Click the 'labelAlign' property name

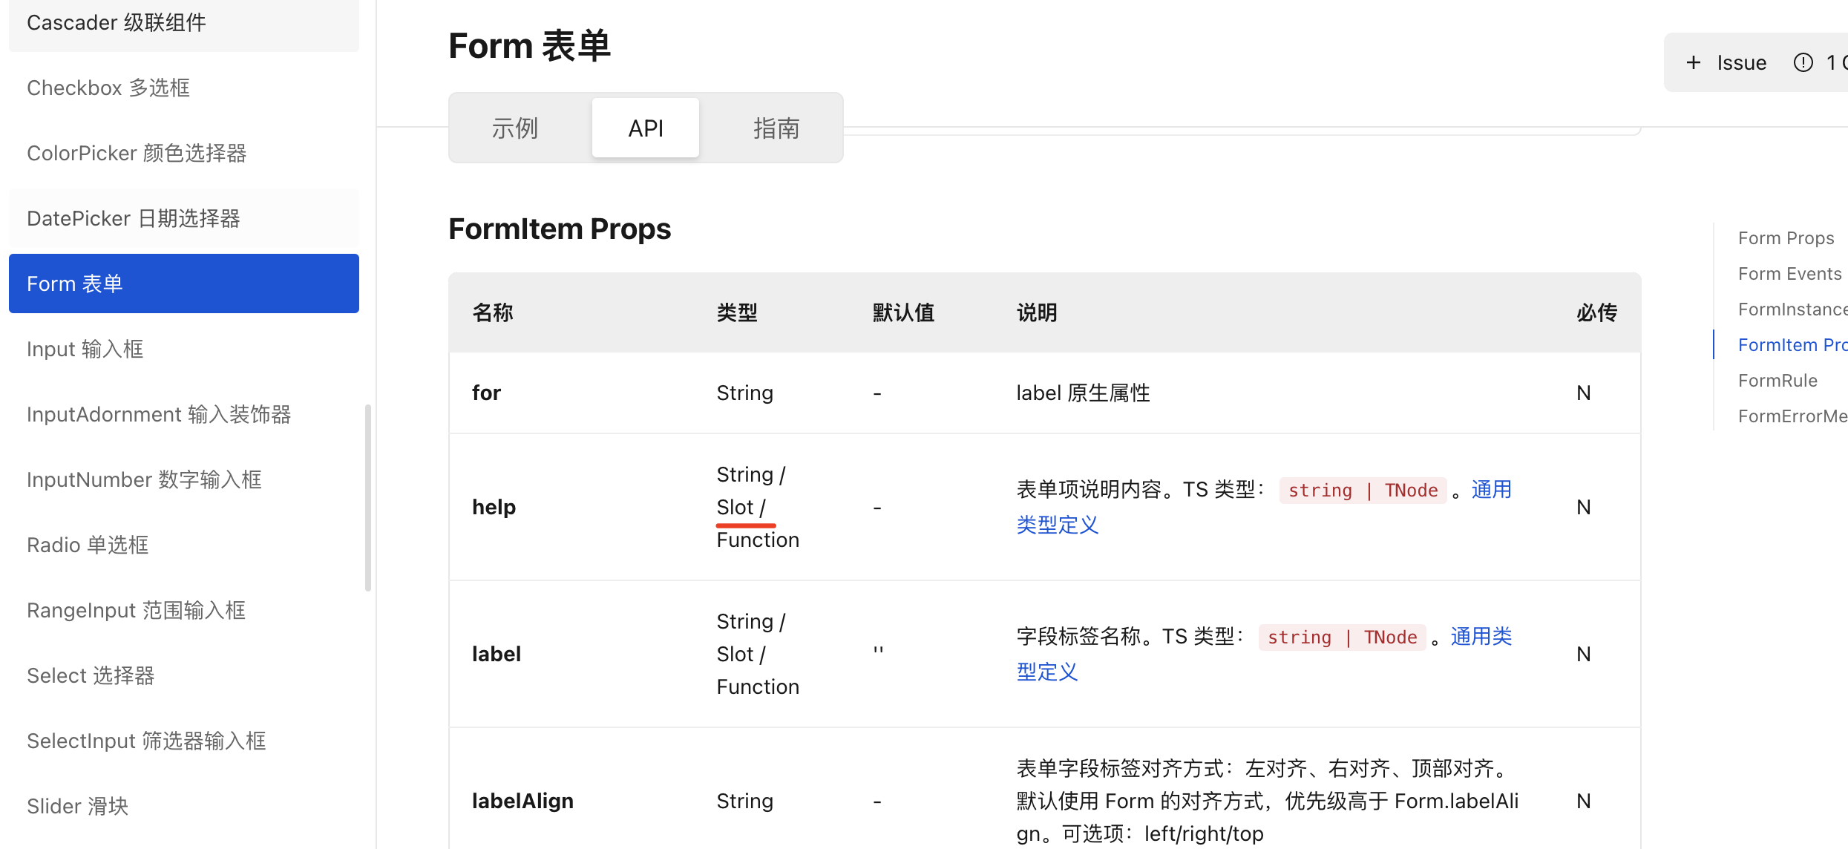coord(522,801)
